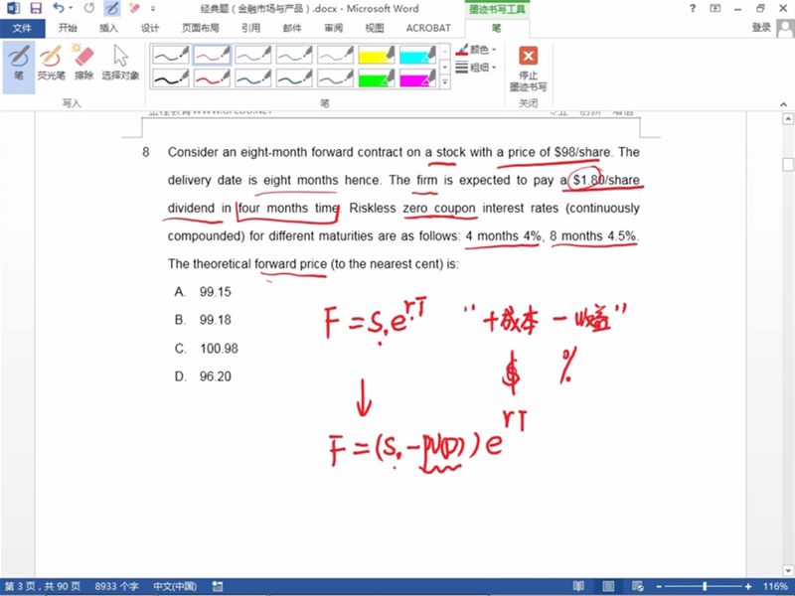Click the macro recording status icon
Viewport: 795px width, 596px height.
[218, 586]
